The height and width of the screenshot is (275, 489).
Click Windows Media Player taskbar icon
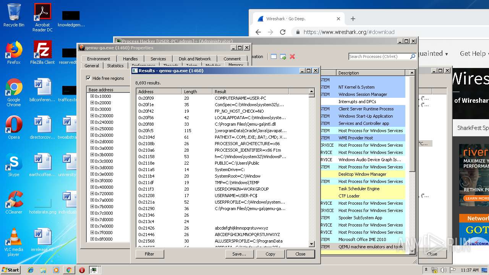tap(56, 270)
